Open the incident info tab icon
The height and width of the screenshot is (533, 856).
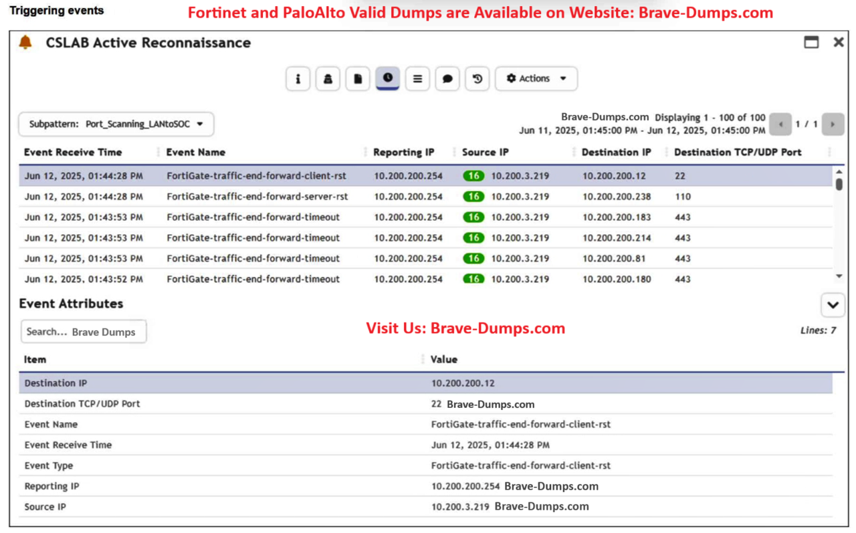(x=298, y=79)
